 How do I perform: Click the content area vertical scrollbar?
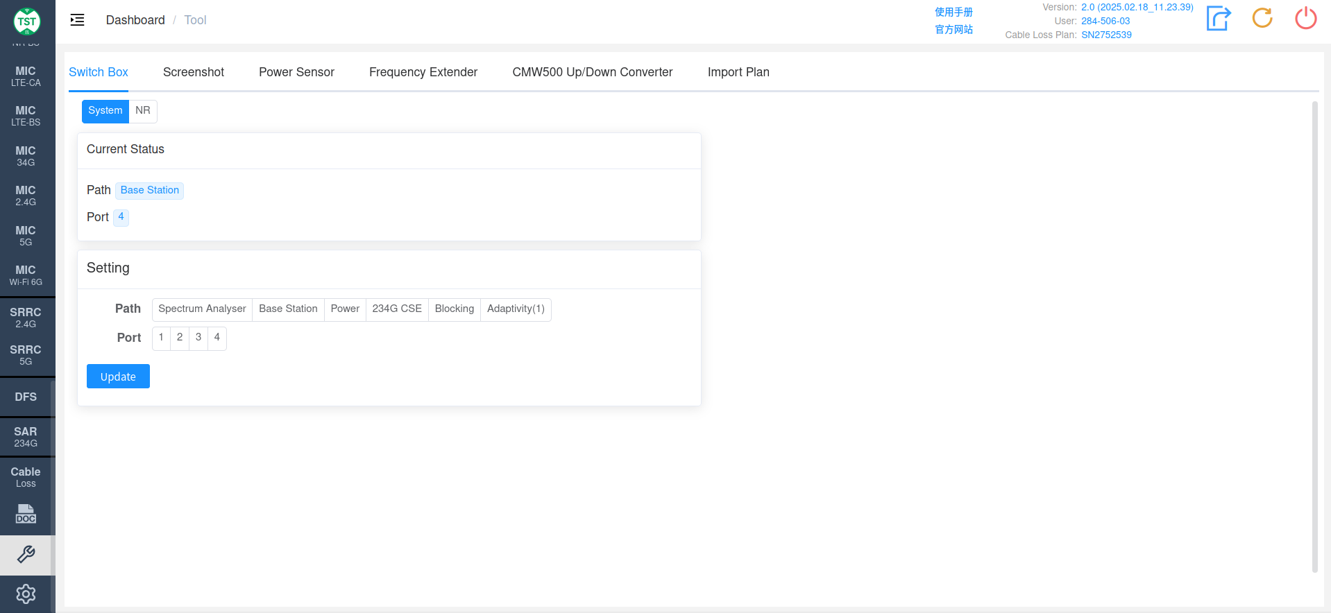tap(1314, 337)
